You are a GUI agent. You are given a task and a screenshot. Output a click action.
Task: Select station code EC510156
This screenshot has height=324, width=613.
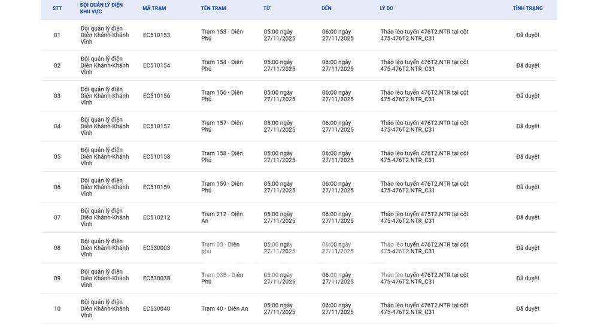(x=156, y=96)
